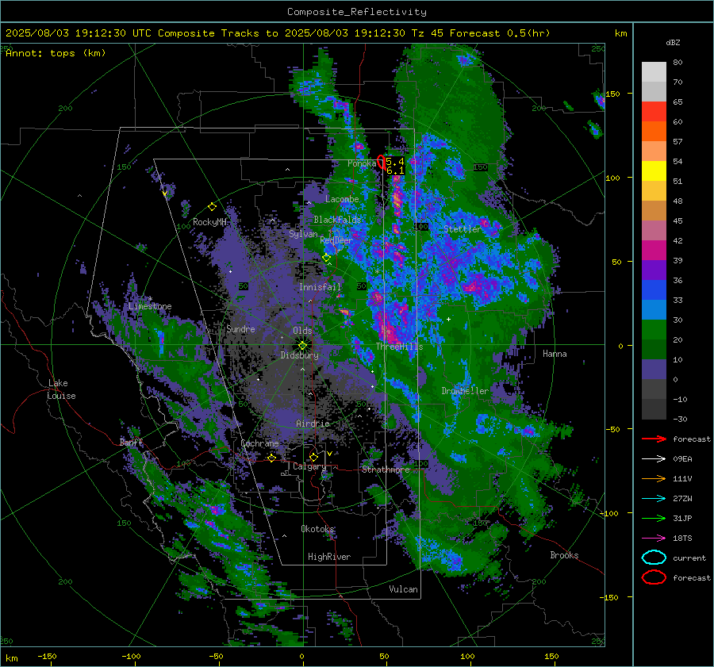Click the HighRiver town label
The width and height of the screenshot is (714, 667).
pyautogui.click(x=329, y=557)
